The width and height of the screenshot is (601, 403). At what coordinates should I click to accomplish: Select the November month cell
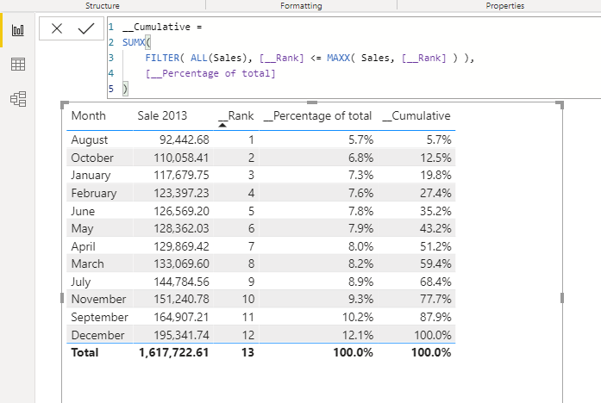[x=98, y=299]
